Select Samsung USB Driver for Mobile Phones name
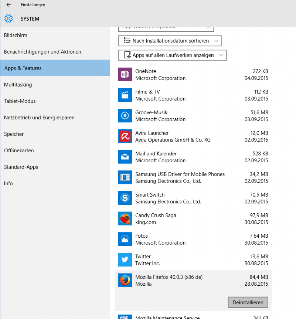296x319 pixels. [x=180, y=174]
